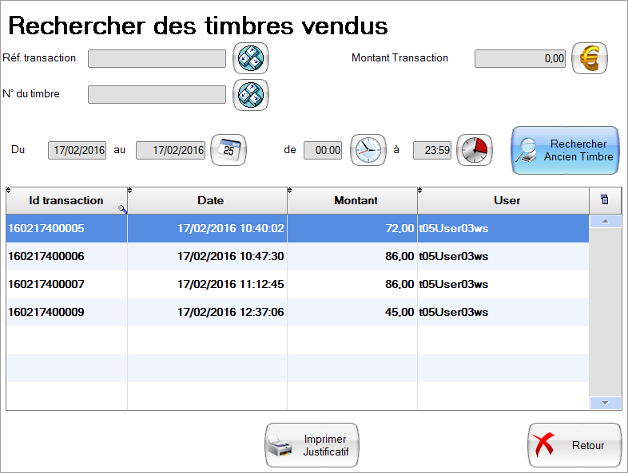Sort table by User column header

click(507, 200)
